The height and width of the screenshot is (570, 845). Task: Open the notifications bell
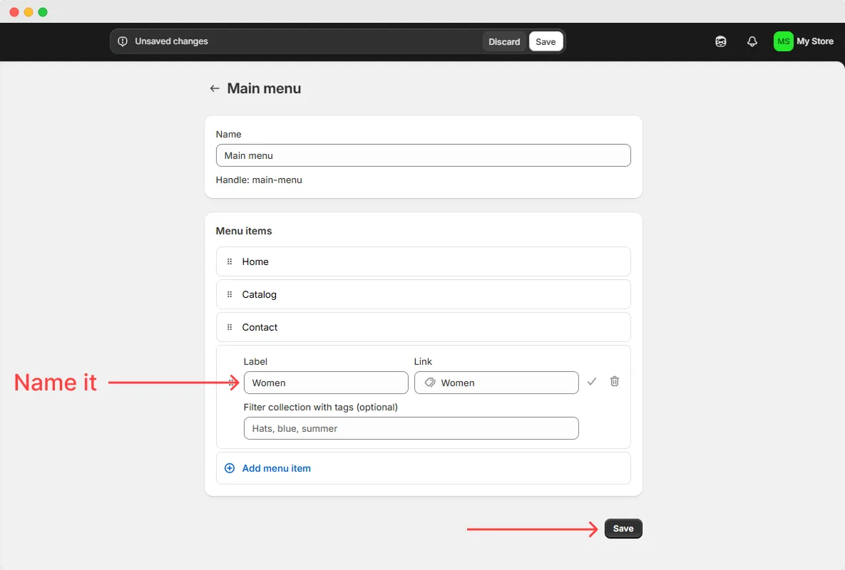point(752,41)
